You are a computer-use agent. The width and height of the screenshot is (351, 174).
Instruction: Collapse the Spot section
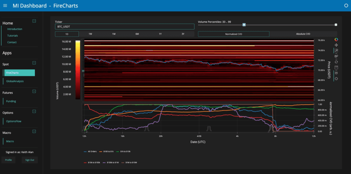click(34, 63)
